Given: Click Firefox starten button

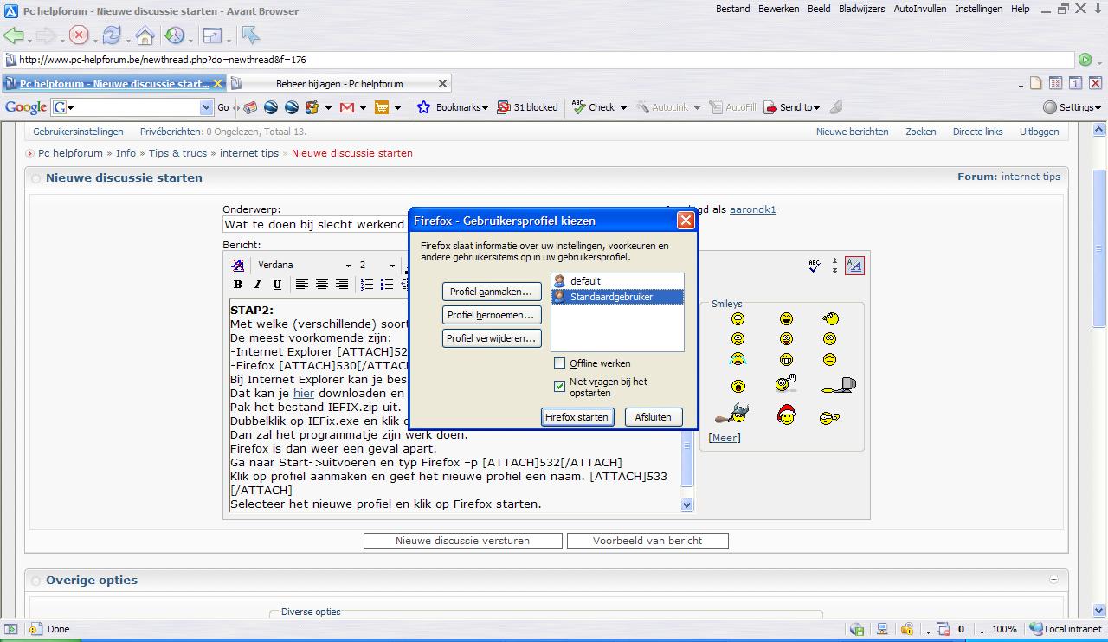Looking at the screenshot, I should pyautogui.click(x=577, y=417).
